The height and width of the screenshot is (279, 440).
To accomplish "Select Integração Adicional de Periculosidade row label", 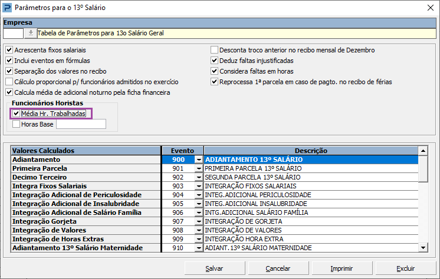I will pyautogui.click(x=86, y=195).
